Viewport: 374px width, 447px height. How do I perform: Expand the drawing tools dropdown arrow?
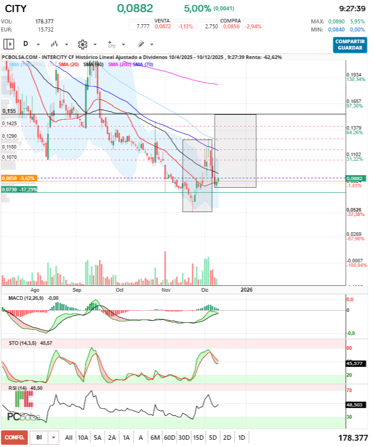(x=152, y=45)
